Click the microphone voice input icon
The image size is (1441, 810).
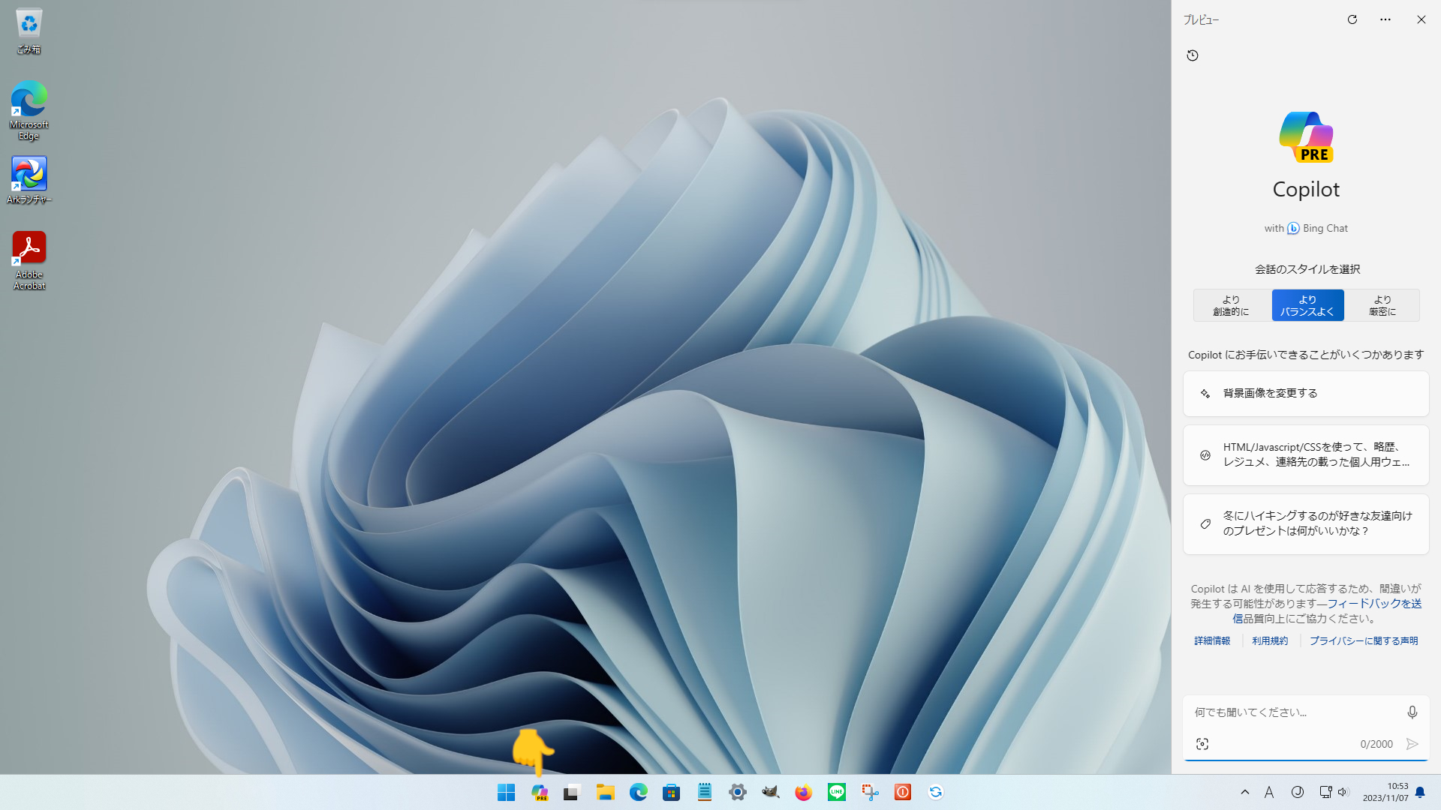click(1412, 712)
